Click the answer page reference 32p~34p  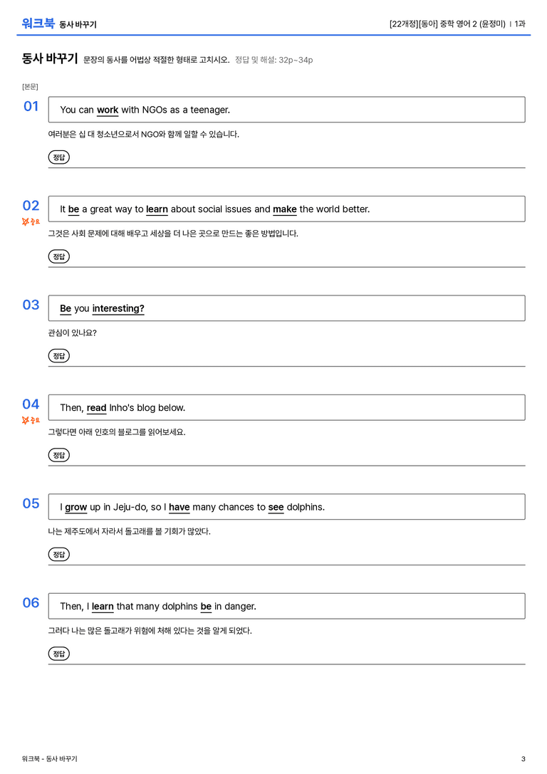[x=296, y=60]
